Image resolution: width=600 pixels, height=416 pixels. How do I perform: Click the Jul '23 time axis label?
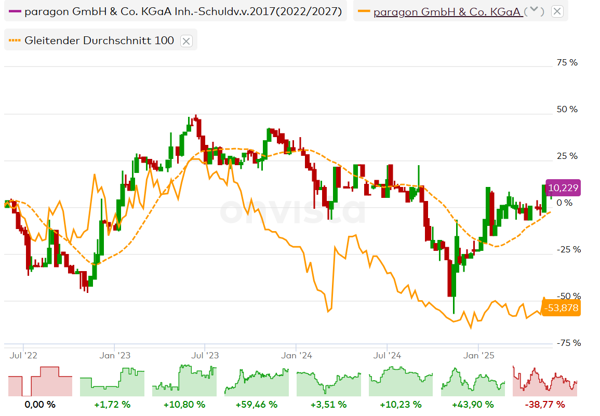(x=205, y=356)
